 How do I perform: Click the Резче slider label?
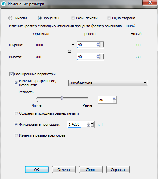point(88,105)
